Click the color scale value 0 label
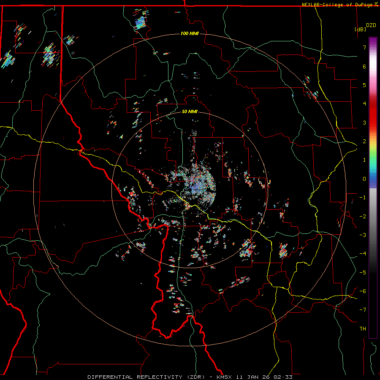The image size is (380, 380). [364, 179]
